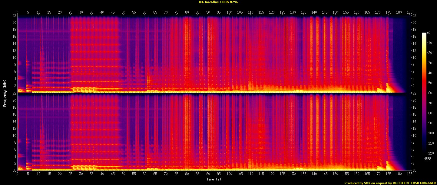Click the '-30' label on dBFS scale
This screenshot has height=185, width=437.
tap(429, 63)
